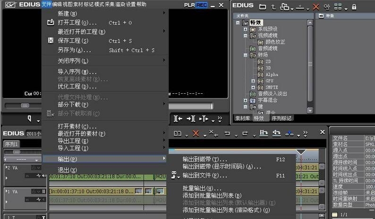
Task: Expand the 系统预设 tree node
Action: pos(246,29)
